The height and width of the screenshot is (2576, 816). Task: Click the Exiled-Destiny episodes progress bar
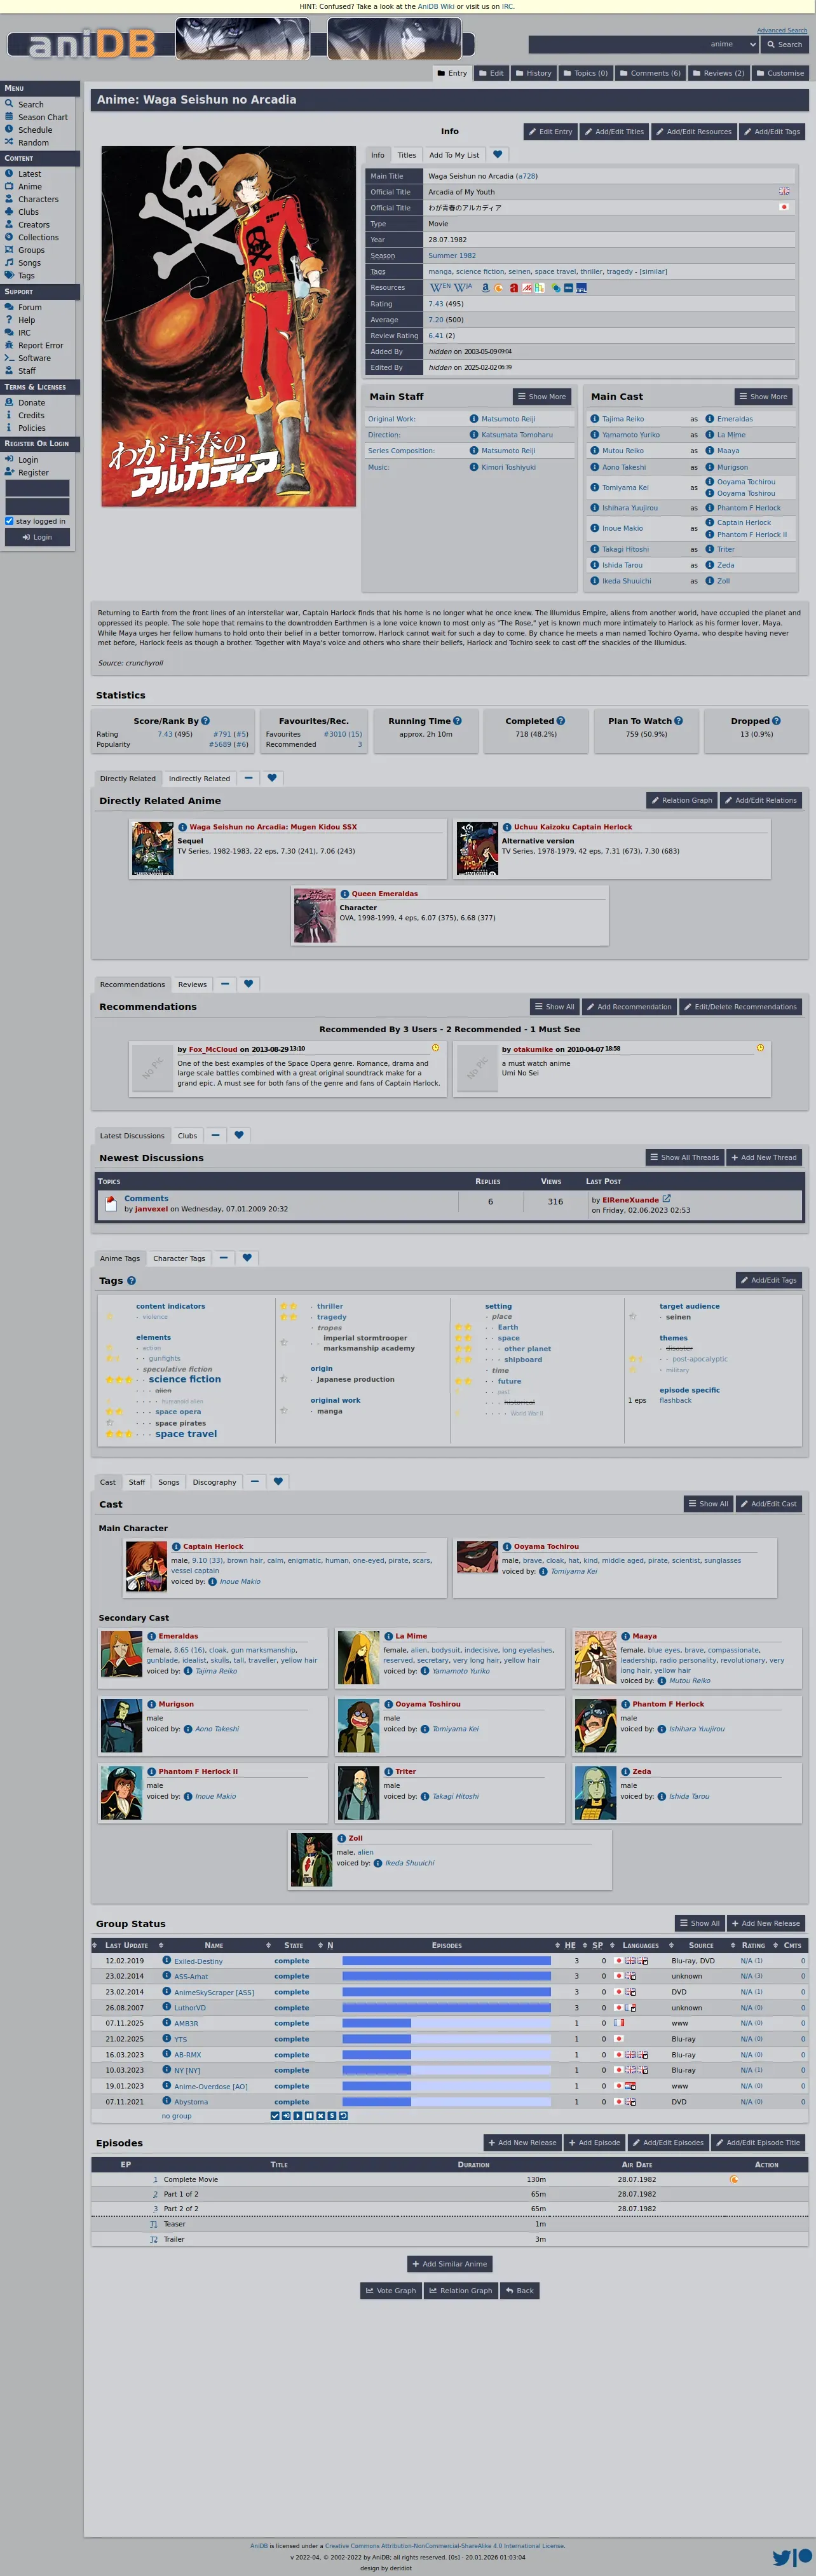[x=446, y=1961]
